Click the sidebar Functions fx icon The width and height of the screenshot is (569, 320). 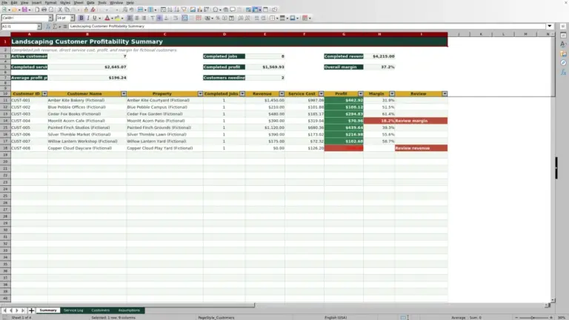click(563, 72)
